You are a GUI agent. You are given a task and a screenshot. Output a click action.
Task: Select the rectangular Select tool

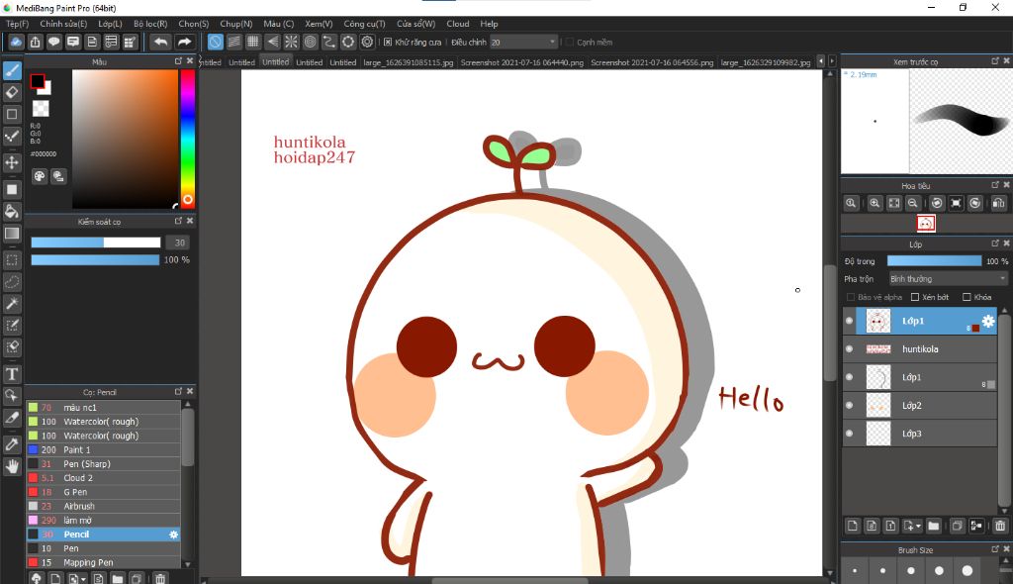pos(12,260)
